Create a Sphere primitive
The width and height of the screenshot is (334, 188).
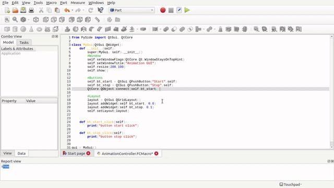23,29
